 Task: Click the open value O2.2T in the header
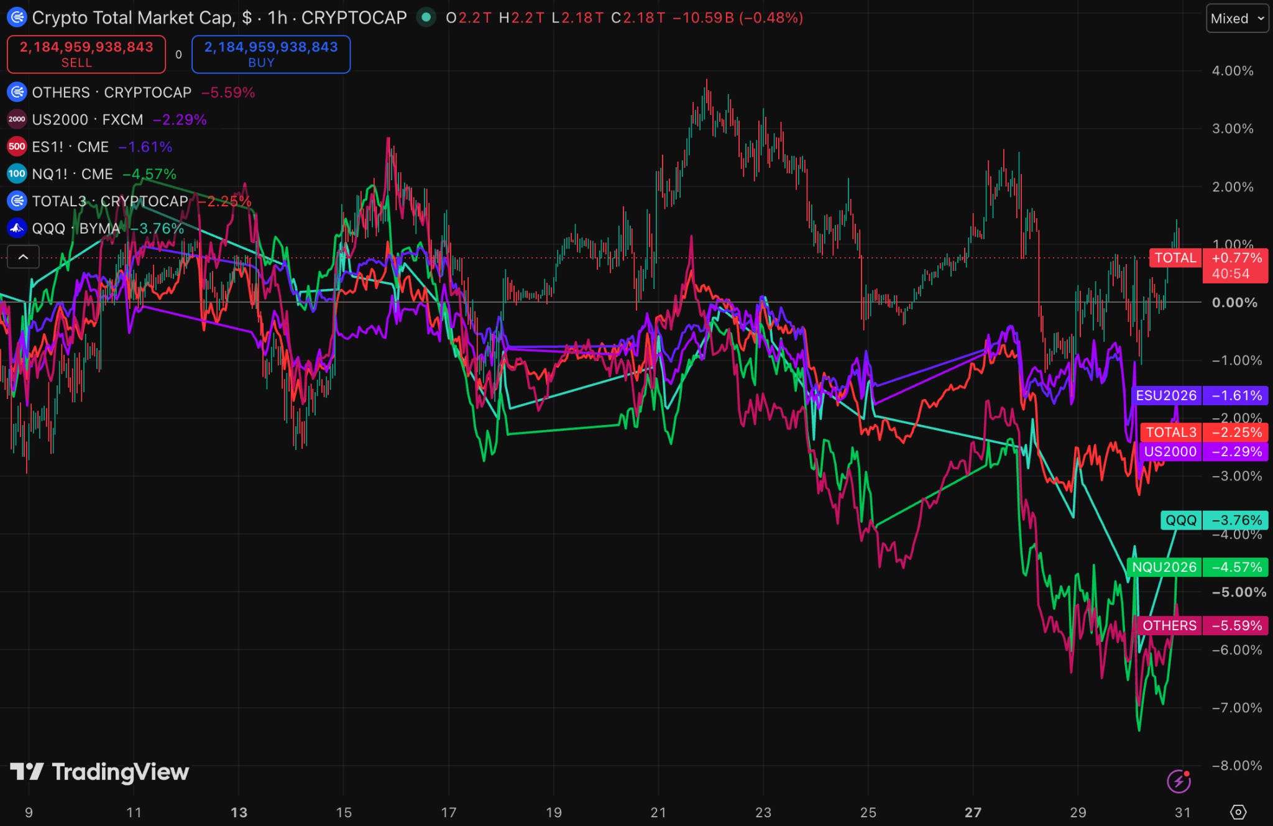[x=469, y=18]
